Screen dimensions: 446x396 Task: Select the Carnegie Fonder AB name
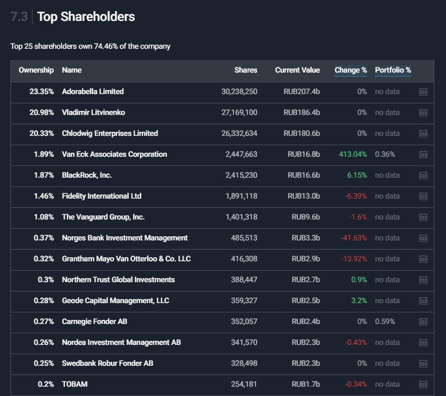pyautogui.click(x=95, y=322)
